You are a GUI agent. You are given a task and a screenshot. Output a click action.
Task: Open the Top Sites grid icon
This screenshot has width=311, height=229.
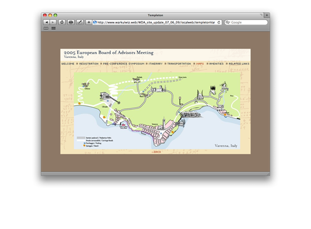53,28
